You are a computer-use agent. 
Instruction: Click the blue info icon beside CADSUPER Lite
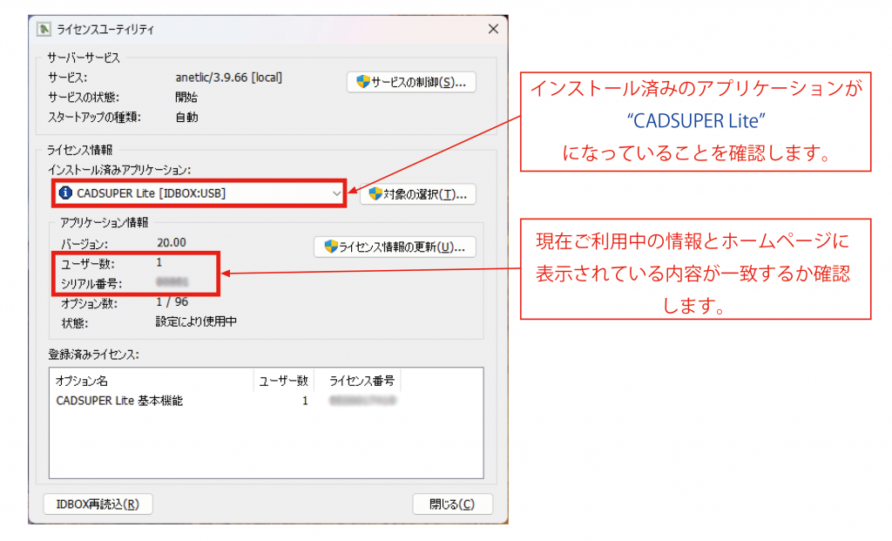(x=65, y=193)
